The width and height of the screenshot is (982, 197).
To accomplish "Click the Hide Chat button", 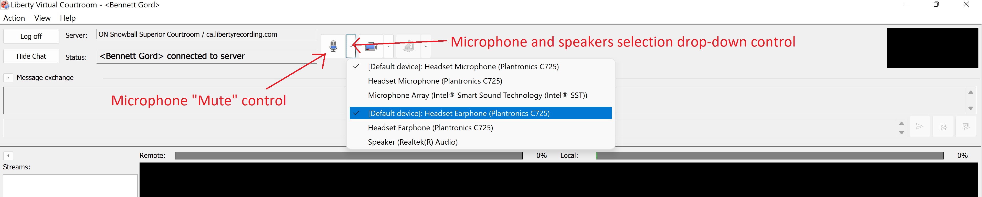I will click(31, 56).
